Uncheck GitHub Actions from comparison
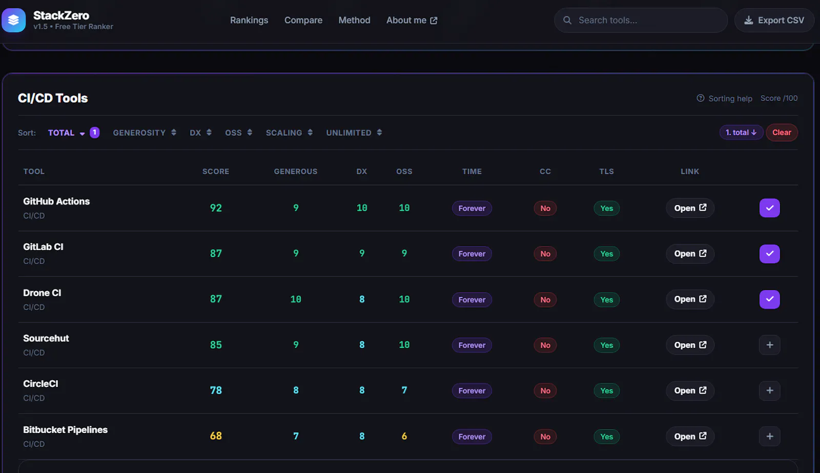 (x=770, y=208)
